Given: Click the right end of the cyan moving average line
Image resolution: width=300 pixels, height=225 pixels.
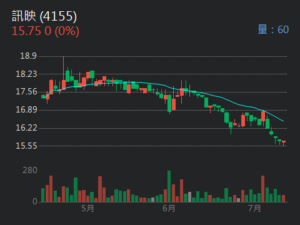Looking at the screenshot, I should pos(283,121).
